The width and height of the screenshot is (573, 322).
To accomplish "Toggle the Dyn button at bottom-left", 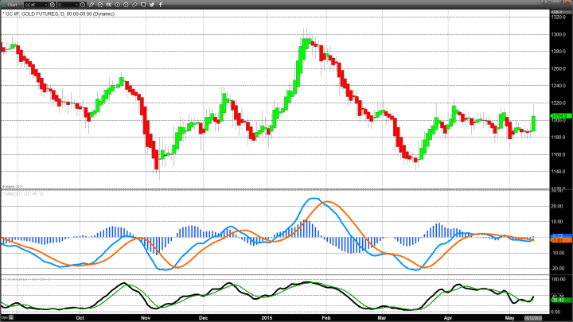I will coord(5,317).
